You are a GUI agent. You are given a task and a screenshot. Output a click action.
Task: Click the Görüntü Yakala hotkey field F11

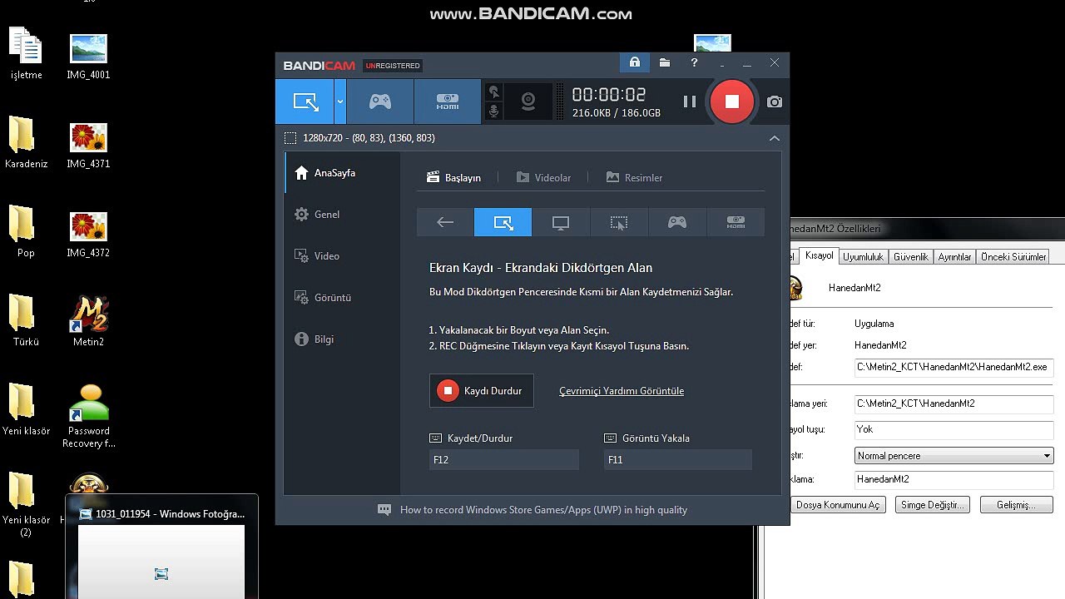pos(678,459)
